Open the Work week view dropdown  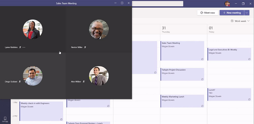pos(240,21)
